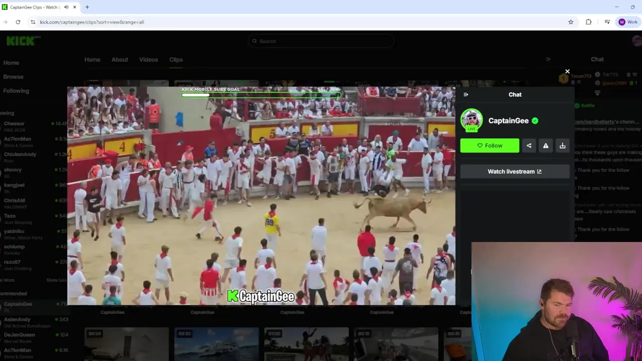This screenshot has width=642, height=361.
Task: Mute the tab via speaker icon
Action: 66,7
